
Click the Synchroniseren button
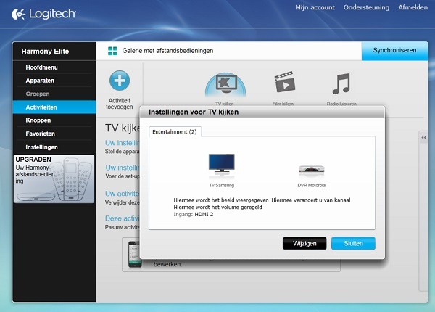point(395,51)
